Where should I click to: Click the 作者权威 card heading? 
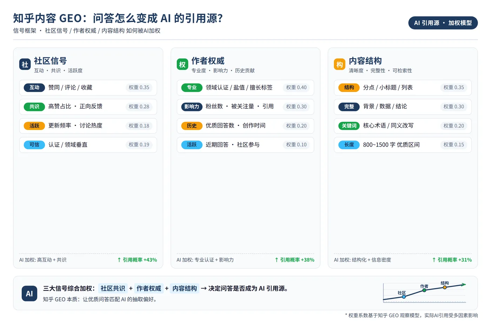tap(208, 61)
